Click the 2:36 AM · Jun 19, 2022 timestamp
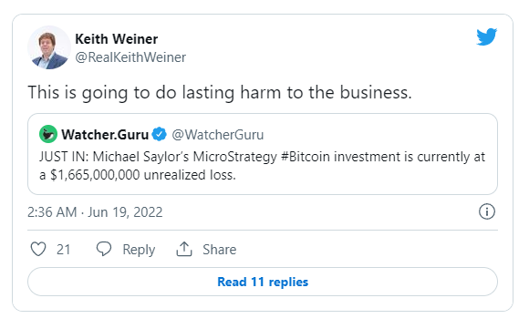The width and height of the screenshot is (529, 329). click(95, 212)
